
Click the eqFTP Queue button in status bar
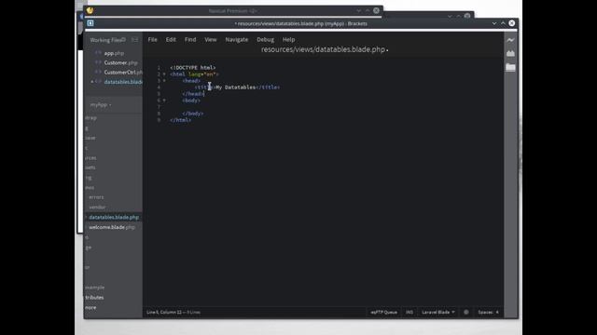pos(383,313)
